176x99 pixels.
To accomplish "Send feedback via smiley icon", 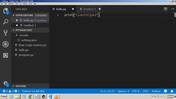I will click(x=165, y=91).
